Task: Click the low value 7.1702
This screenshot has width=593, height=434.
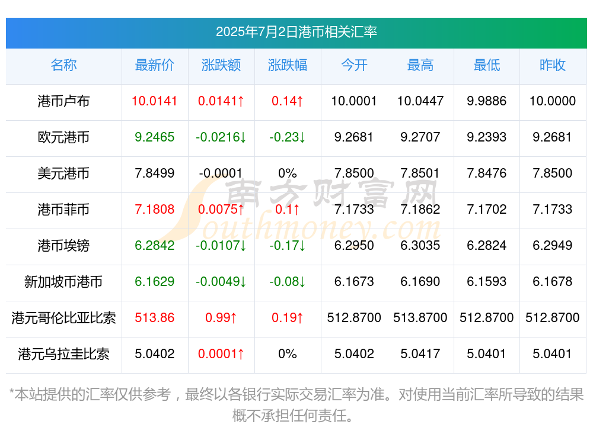Action: (487, 209)
